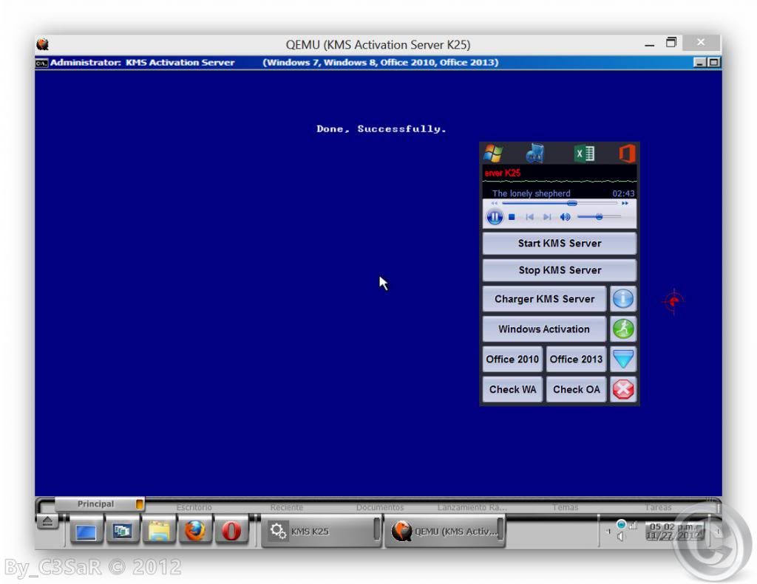Image resolution: width=757 pixels, height=584 pixels.
Task: Click the 02:43 track time display
Action: pyautogui.click(x=623, y=193)
